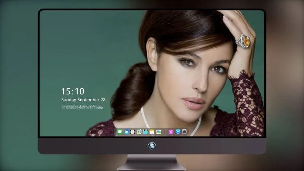Launch the clapperboard video app
The width and height of the screenshot is (304, 171).
[x=145, y=132]
